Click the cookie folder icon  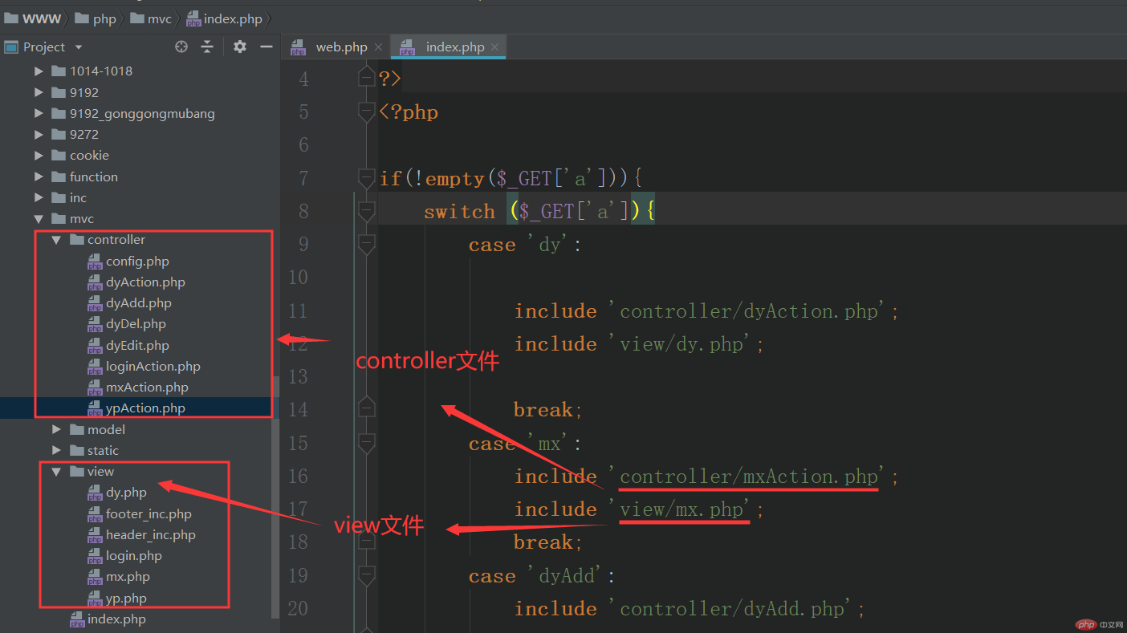(59, 156)
